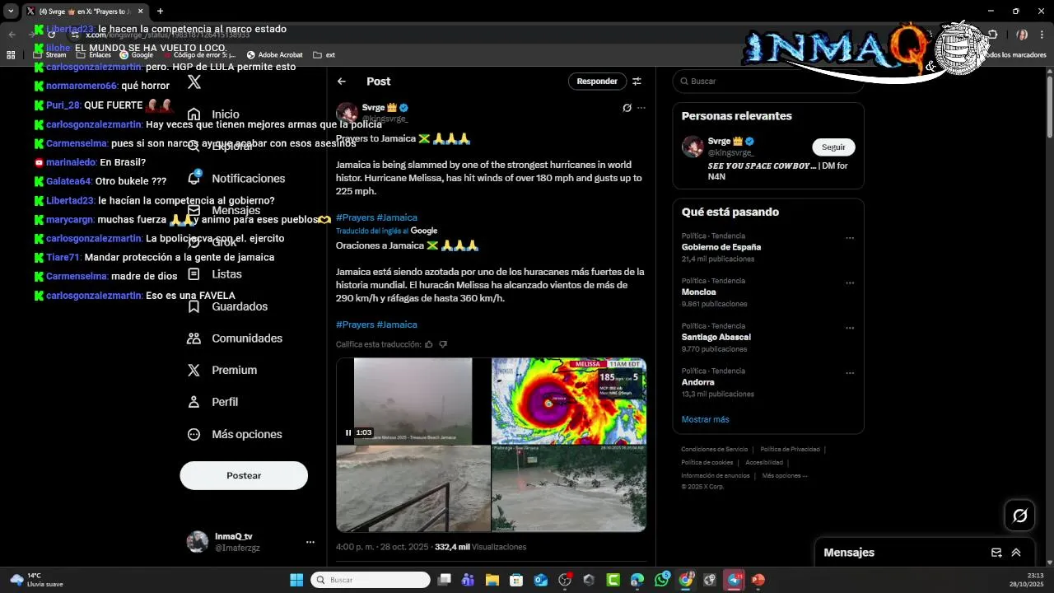This screenshot has width=1054, height=593.
Task: Go back with the Post arrow
Action: [x=342, y=82]
